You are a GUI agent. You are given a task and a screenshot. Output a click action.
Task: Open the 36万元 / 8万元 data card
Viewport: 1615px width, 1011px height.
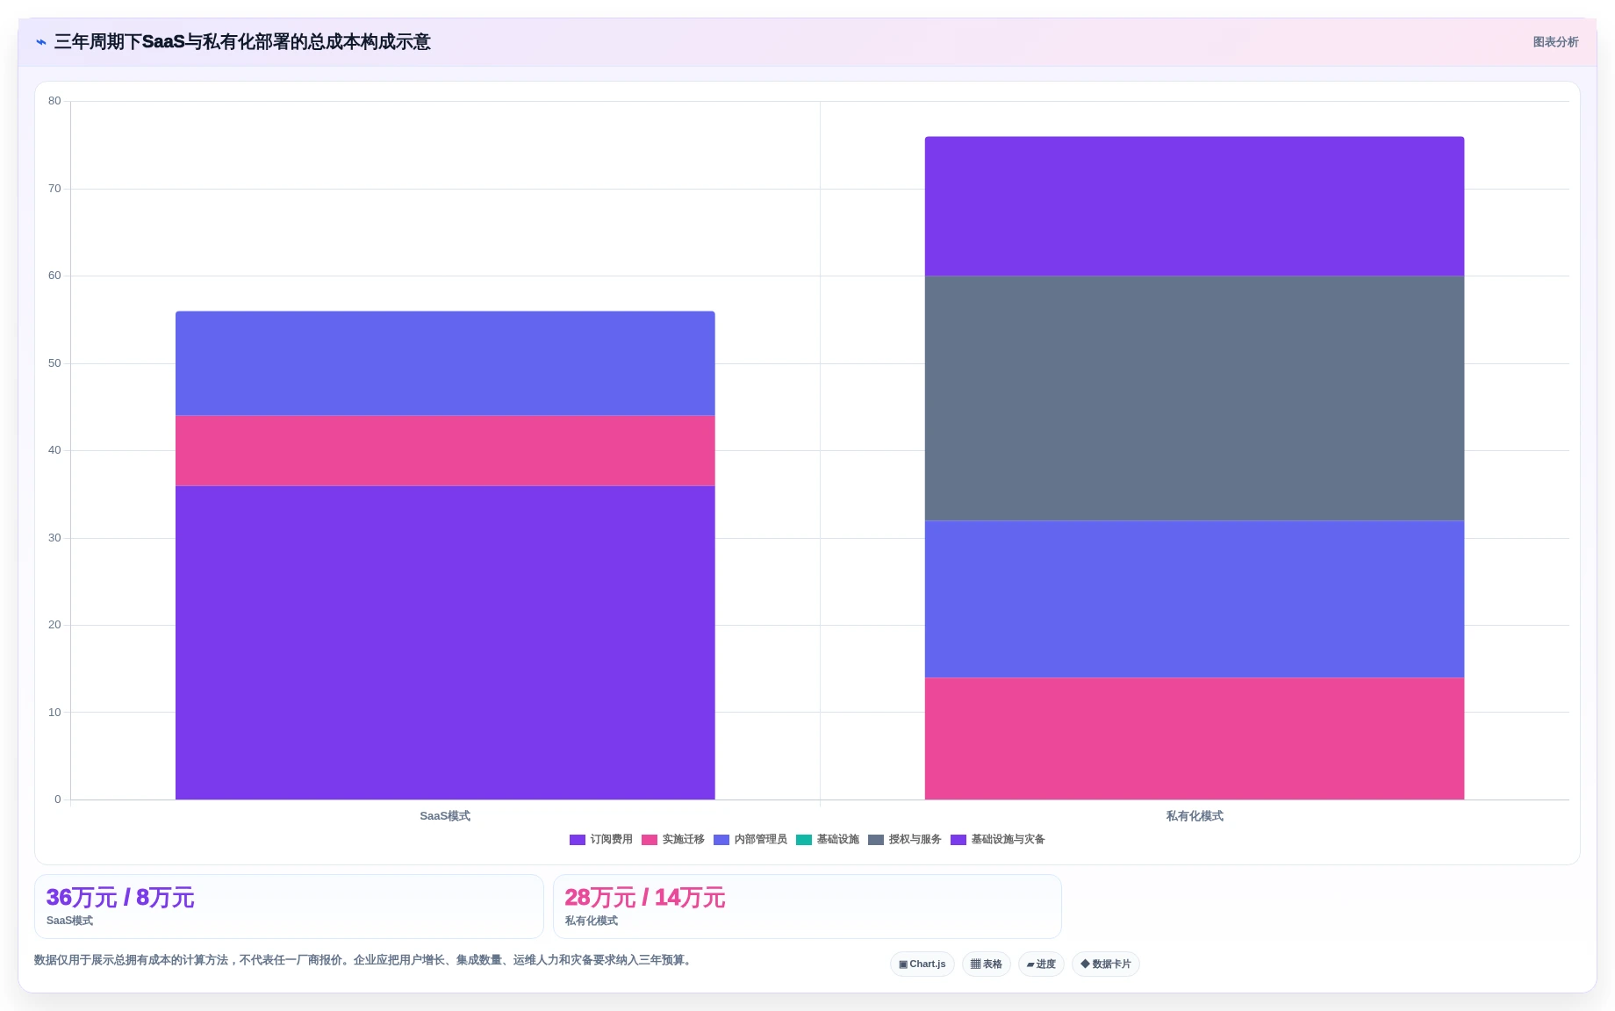point(289,907)
